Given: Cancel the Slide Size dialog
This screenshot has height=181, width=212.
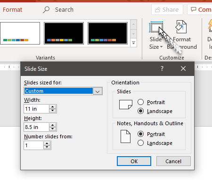Looking at the screenshot, I should click(x=173, y=161).
